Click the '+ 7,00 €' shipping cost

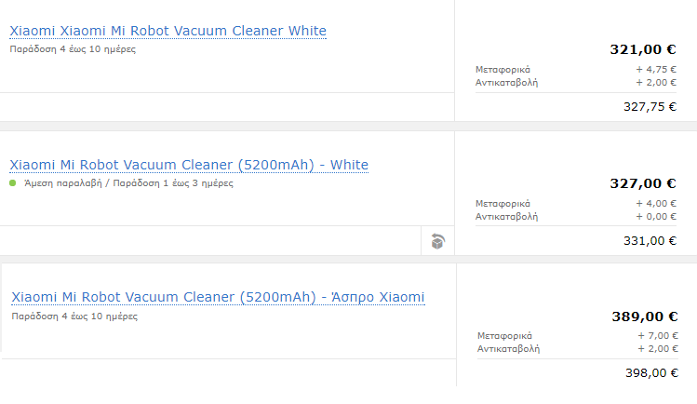pos(658,335)
